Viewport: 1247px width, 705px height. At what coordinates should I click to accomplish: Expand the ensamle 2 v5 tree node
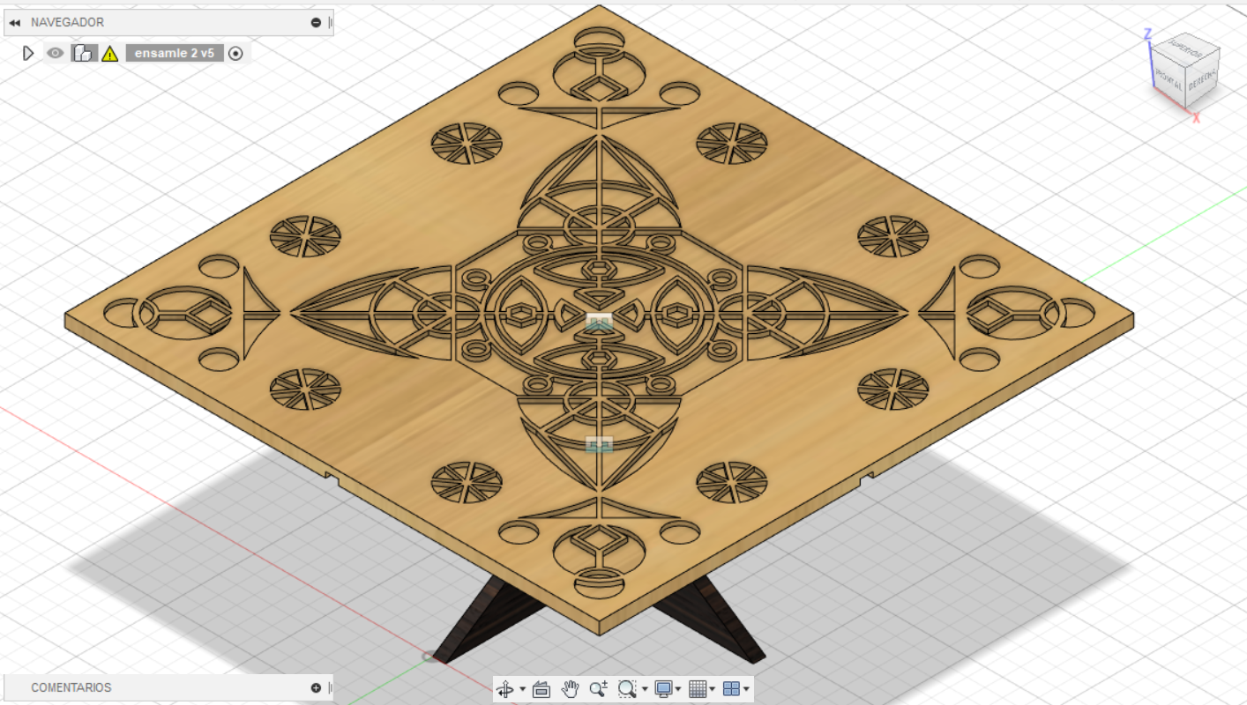tap(28, 53)
